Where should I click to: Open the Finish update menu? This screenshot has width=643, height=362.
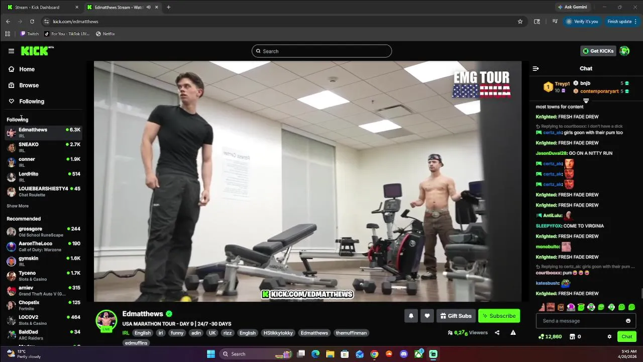[622, 22]
